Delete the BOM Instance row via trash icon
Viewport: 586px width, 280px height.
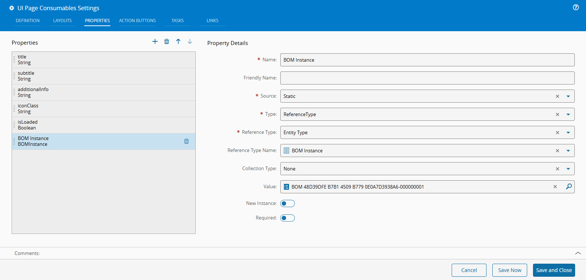[186, 141]
